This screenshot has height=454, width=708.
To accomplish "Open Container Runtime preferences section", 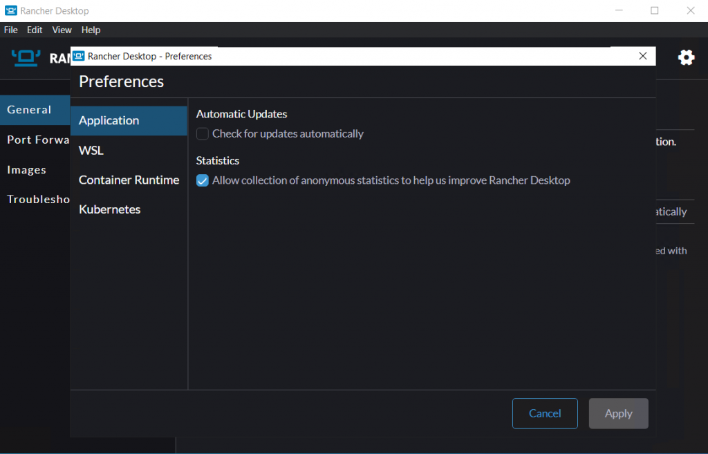I will click(129, 180).
